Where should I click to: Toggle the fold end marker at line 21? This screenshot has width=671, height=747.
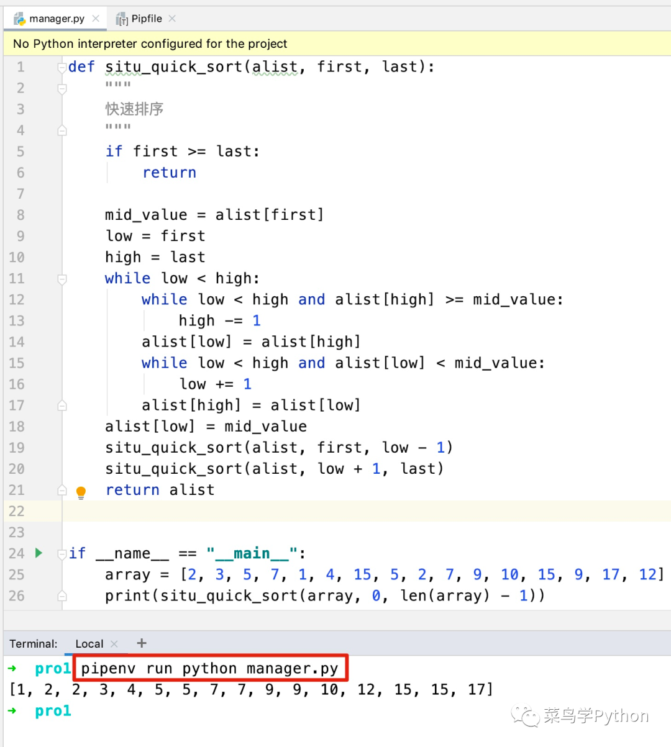click(62, 490)
